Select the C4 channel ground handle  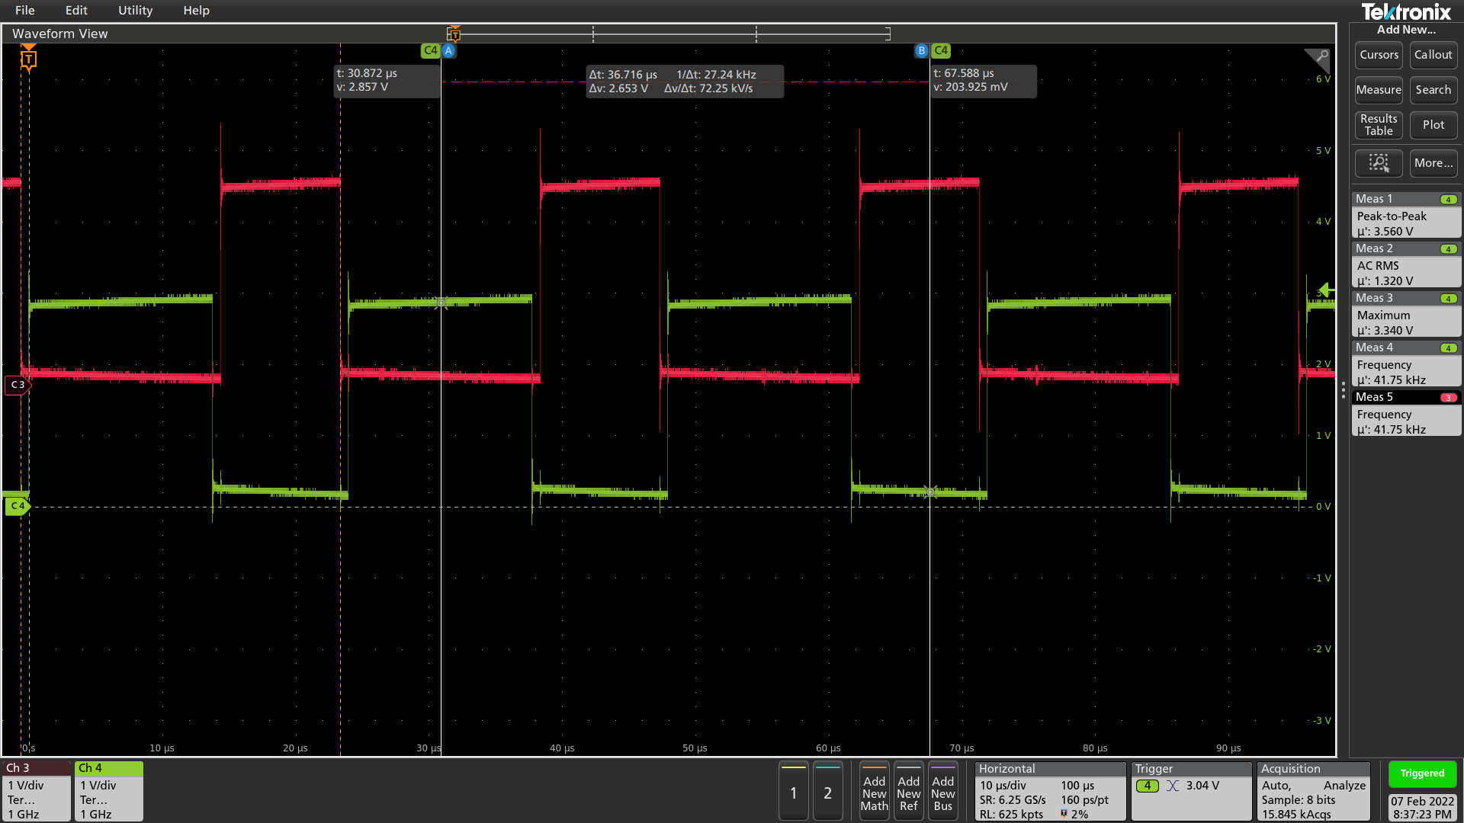click(x=17, y=506)
